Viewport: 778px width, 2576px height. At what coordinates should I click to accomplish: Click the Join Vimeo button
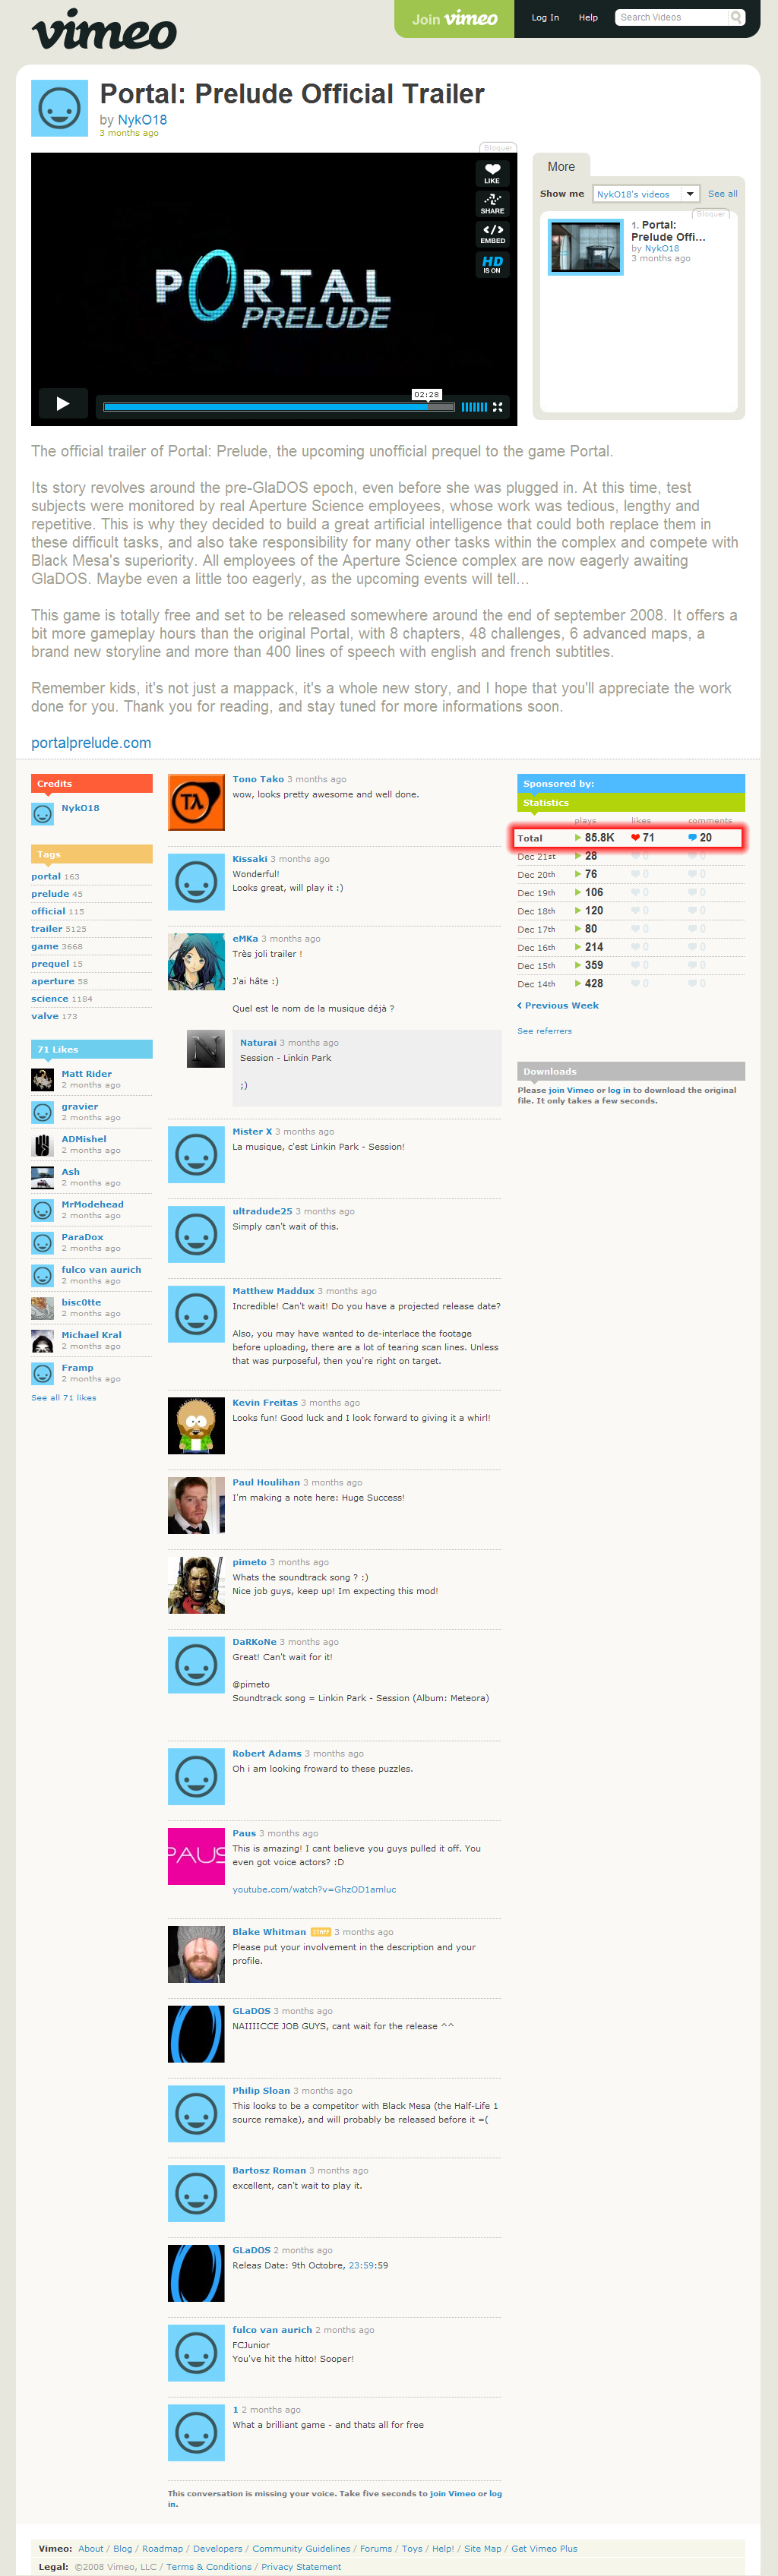tap(454, 19)
